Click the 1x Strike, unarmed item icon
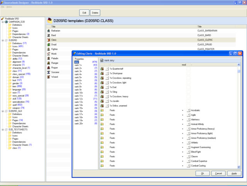Image resolution: width=247 pixels, height=186 pixels. (102, 106)
